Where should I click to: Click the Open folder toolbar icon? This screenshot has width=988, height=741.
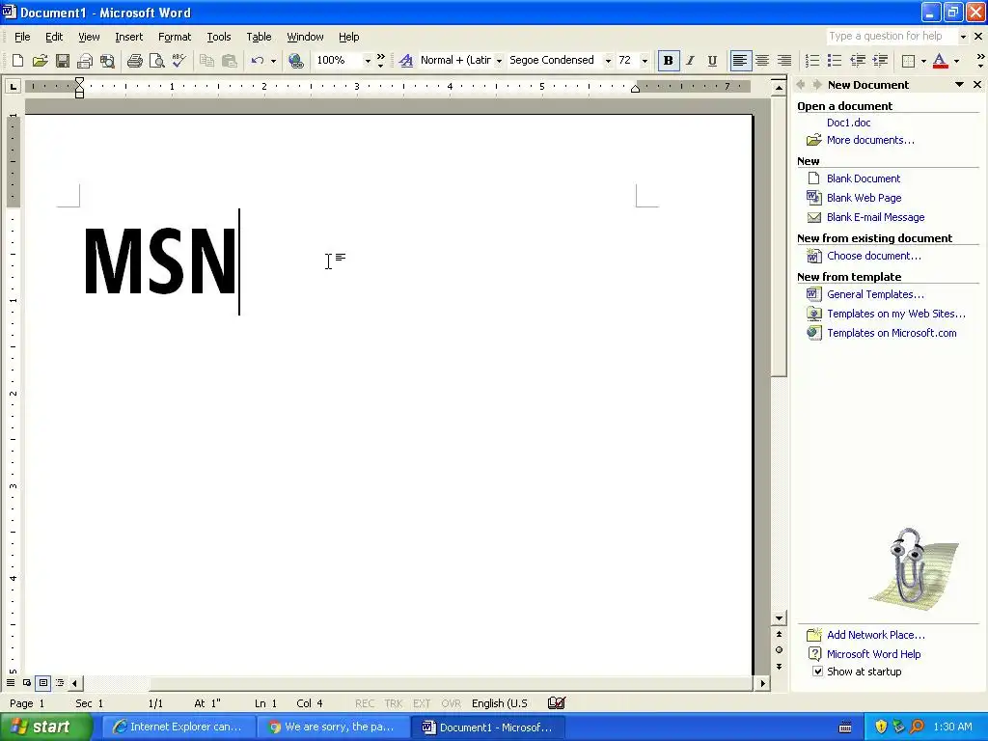40,61
